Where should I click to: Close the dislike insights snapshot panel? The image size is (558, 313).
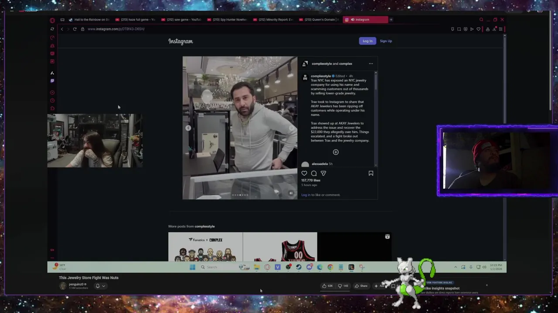click(x=487, y=286)
